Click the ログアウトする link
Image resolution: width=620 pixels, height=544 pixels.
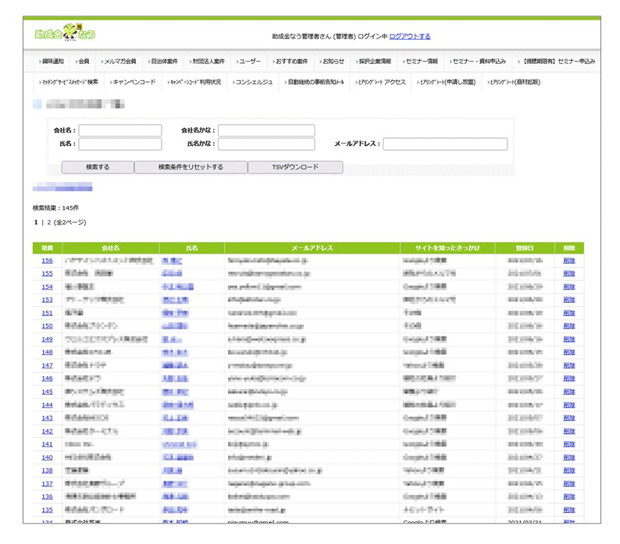[410, 36]
